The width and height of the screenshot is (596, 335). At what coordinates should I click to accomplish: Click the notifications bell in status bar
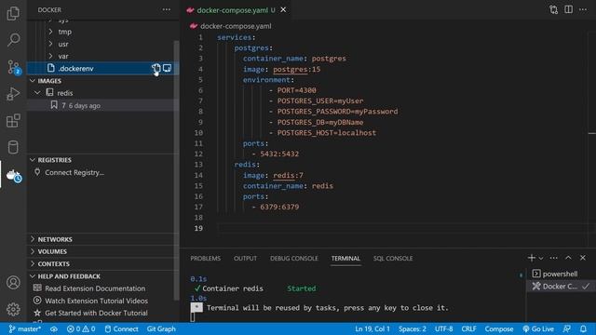click(x=584, y=328)
